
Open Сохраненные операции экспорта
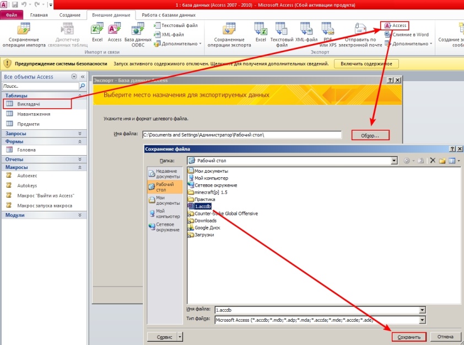coord(229,35)
